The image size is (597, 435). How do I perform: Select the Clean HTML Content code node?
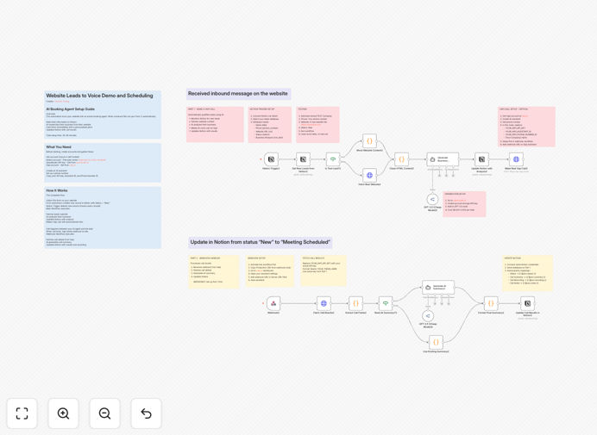pyautogui.click(x=401, y=159)
